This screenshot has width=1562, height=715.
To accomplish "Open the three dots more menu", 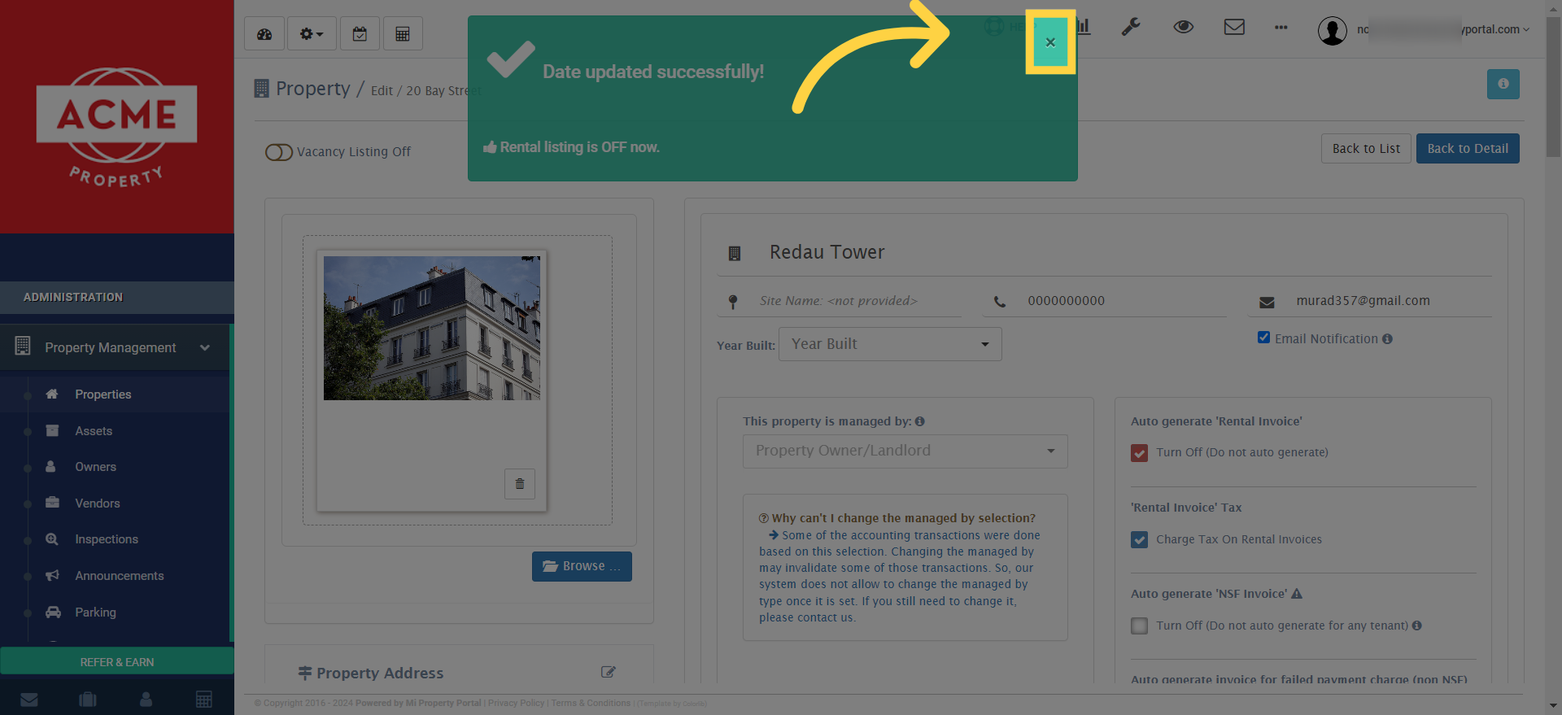I will (x=1281, y=28).
